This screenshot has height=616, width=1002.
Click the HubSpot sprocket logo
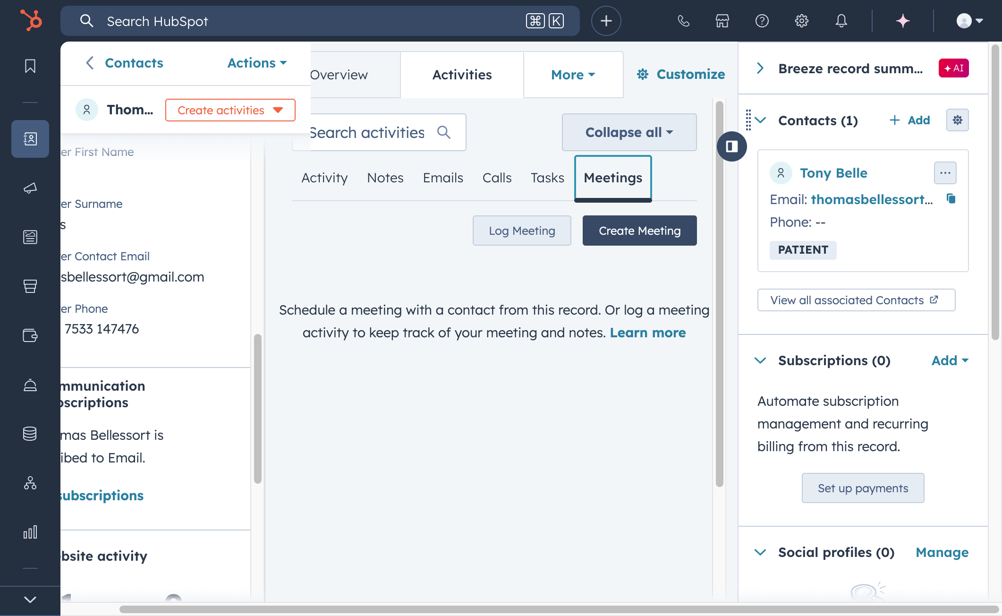pos(31,21)
